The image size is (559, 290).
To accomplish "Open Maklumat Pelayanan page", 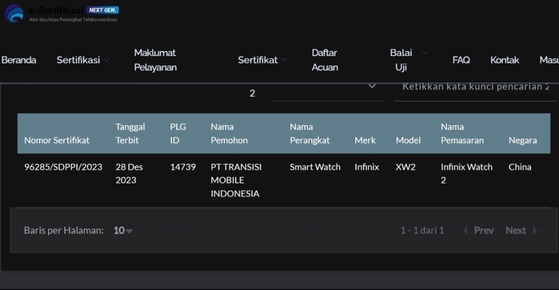I will click(155, 60).
